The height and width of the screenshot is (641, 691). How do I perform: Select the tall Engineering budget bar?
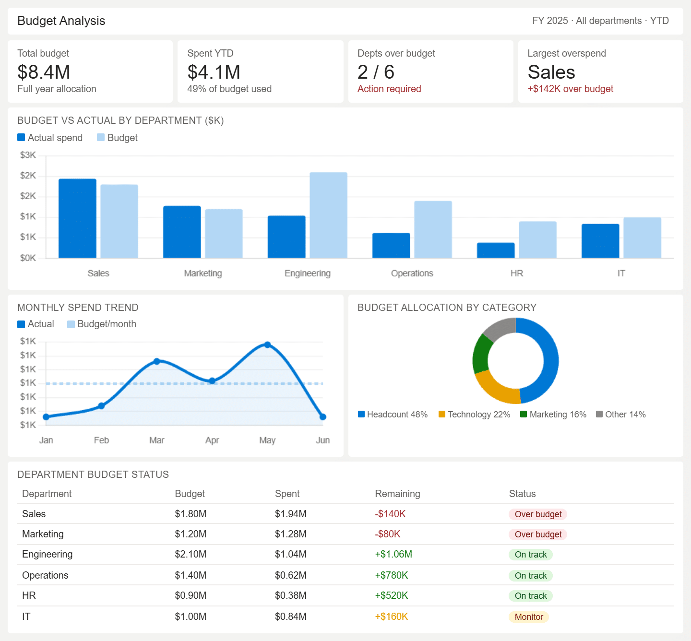(x=328, y=215)
